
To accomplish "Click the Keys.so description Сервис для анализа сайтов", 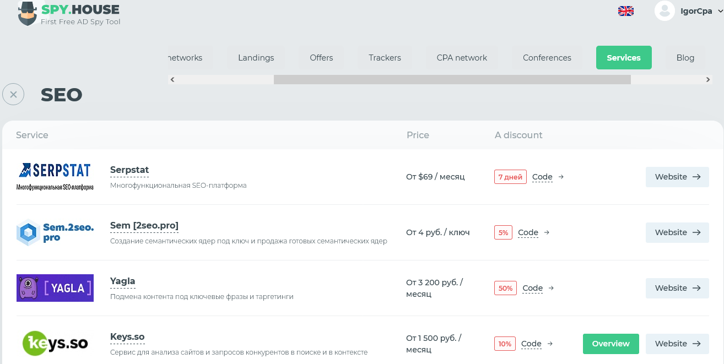I will (239, 352).
